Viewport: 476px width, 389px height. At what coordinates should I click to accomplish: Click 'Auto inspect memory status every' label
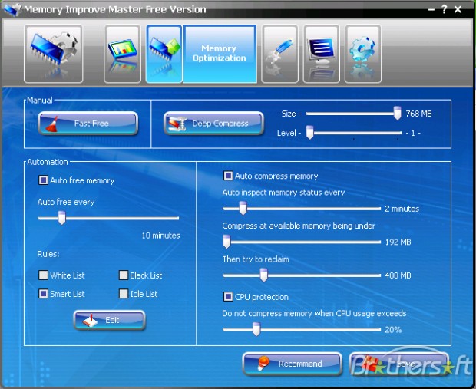click(283, 193)
